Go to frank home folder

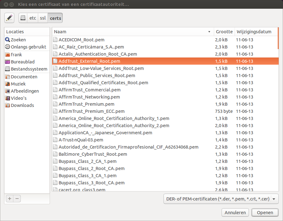tap(16, 55)
